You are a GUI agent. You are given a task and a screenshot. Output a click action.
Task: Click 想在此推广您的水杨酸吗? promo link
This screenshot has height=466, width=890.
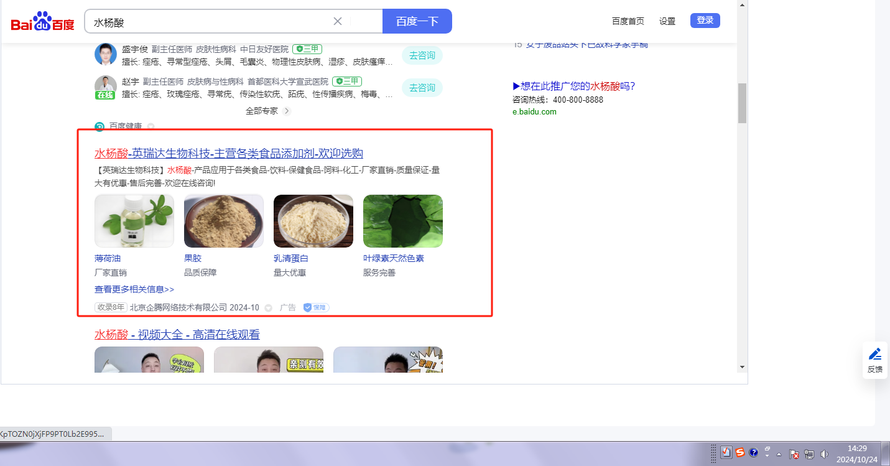574,86
